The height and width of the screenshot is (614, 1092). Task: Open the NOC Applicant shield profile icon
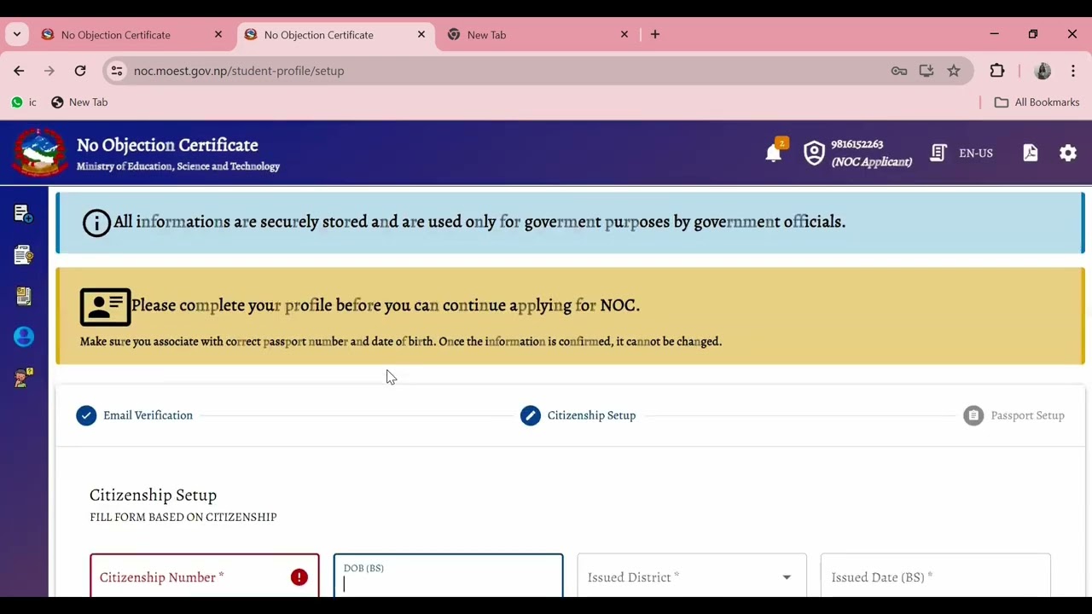tap(815, 153)
